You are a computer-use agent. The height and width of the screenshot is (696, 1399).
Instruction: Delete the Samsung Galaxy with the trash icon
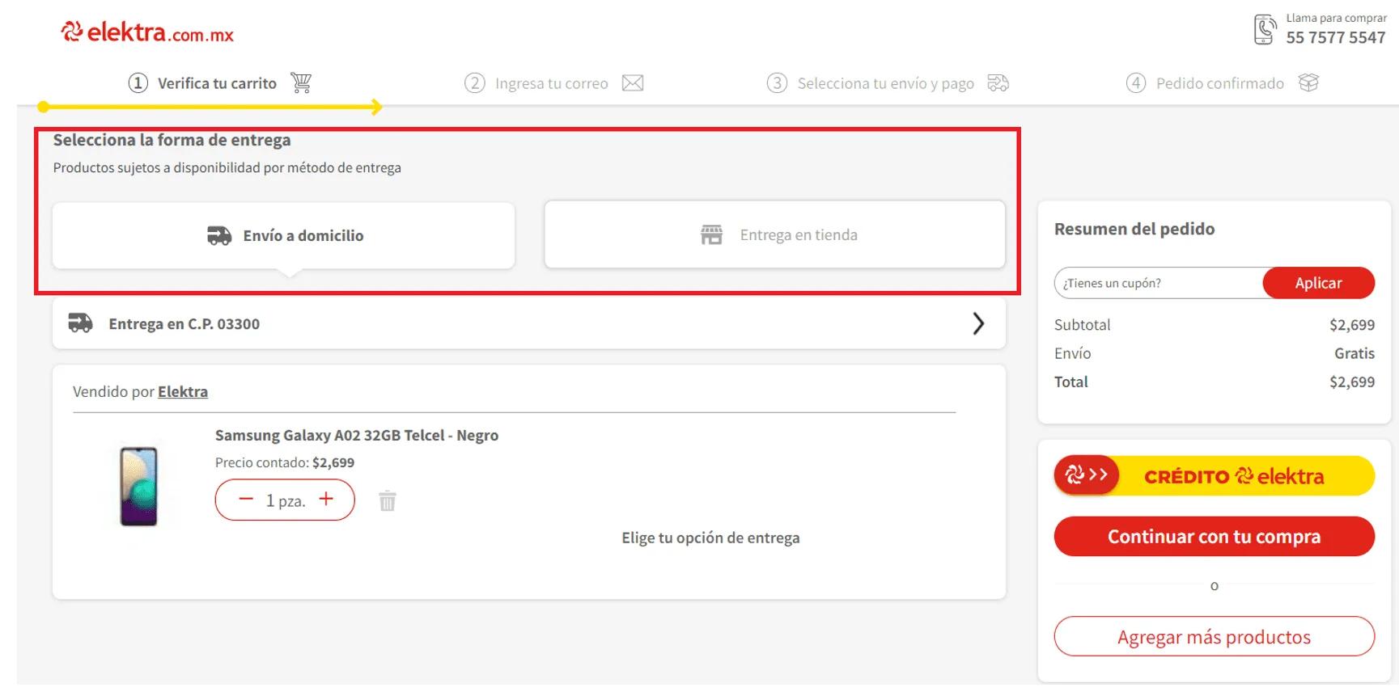click(x=388, y=501)
